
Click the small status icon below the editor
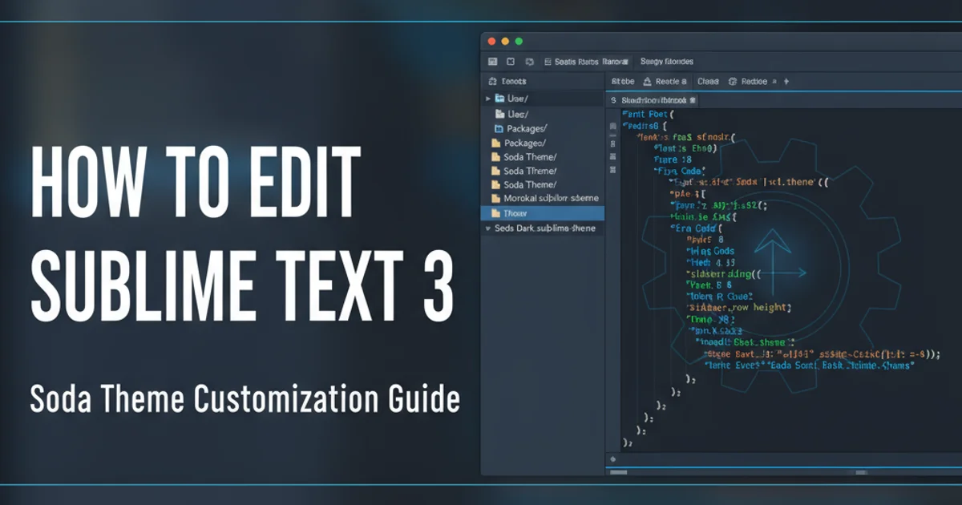613,459
